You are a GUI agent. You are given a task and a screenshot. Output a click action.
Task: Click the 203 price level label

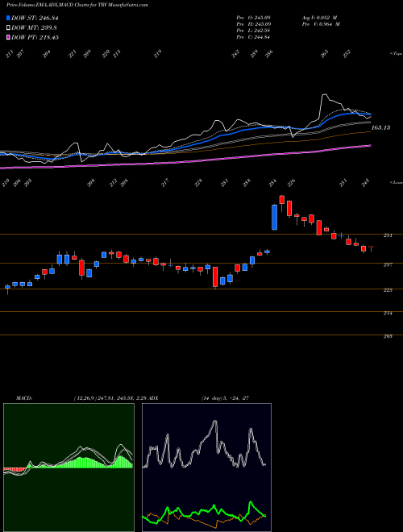click(x=388, y=336)
